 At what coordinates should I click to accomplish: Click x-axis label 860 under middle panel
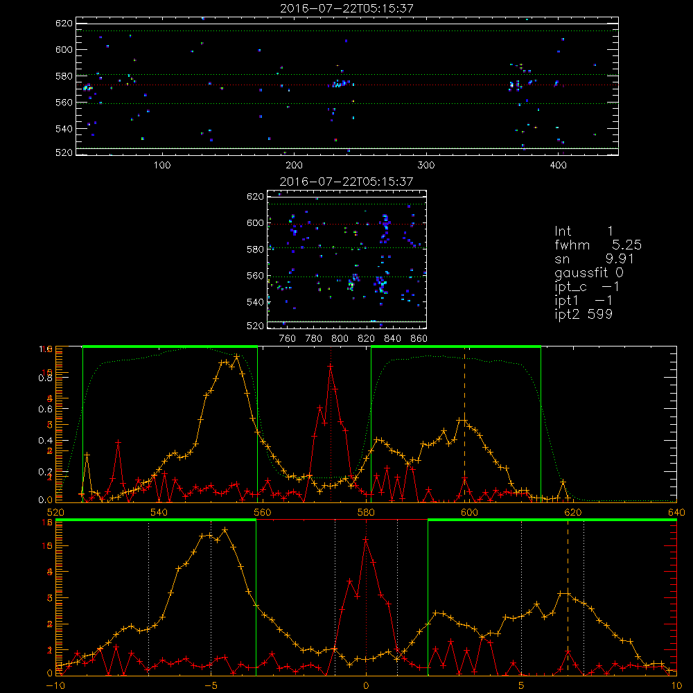point(419,339)
